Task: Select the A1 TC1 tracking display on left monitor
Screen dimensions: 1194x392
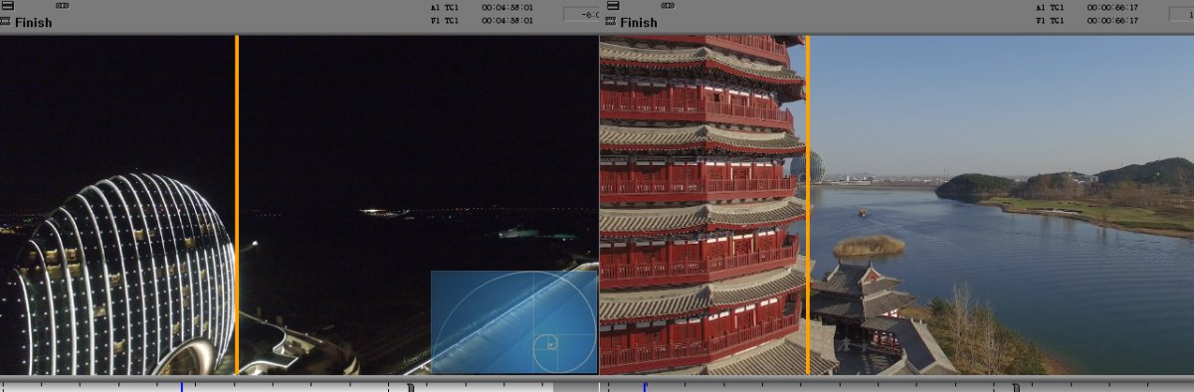Action: click(x=444, y=7)
